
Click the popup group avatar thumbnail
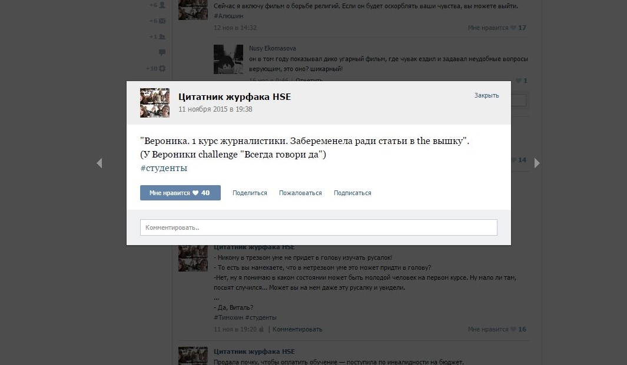coord(155,103)
